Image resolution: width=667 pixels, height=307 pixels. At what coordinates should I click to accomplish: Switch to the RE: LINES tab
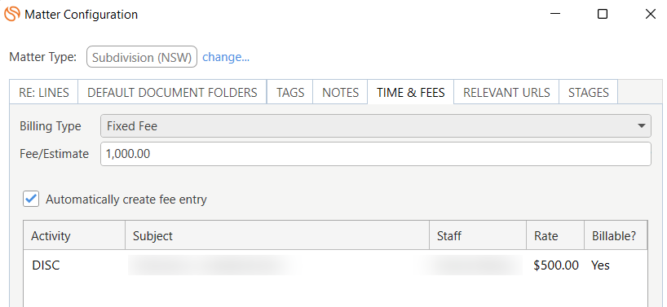tap(44, 92)
